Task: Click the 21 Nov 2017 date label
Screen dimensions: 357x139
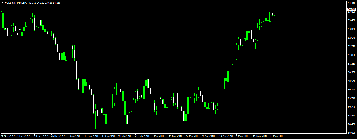Action: (7, 136)
